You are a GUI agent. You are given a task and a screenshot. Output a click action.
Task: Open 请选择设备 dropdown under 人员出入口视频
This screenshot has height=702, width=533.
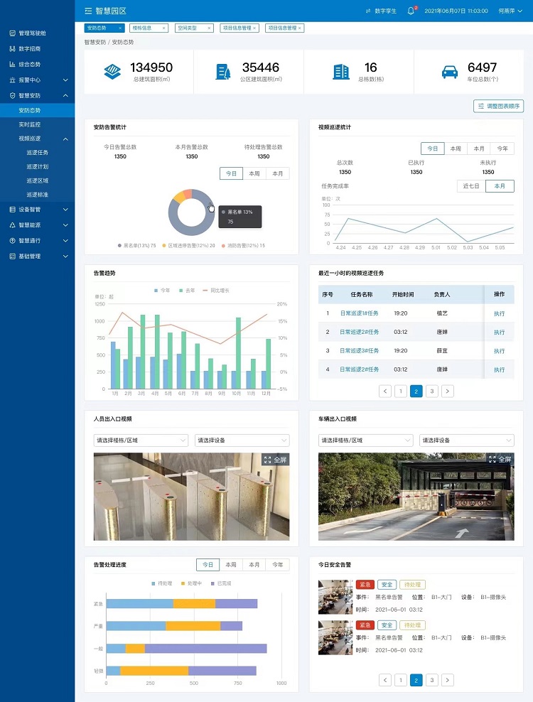click(242, 441)
